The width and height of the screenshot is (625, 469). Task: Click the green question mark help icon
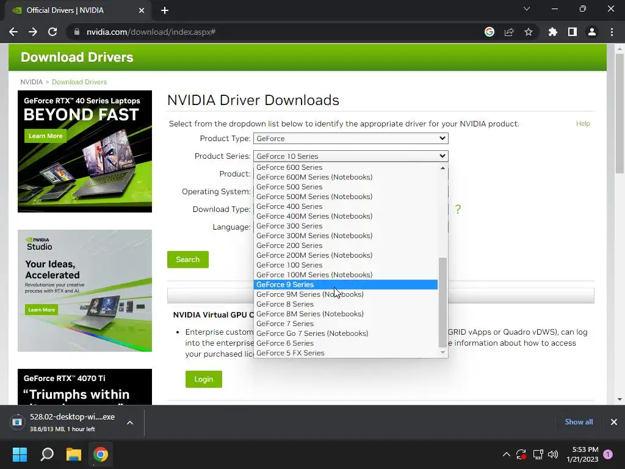(458, 209)
